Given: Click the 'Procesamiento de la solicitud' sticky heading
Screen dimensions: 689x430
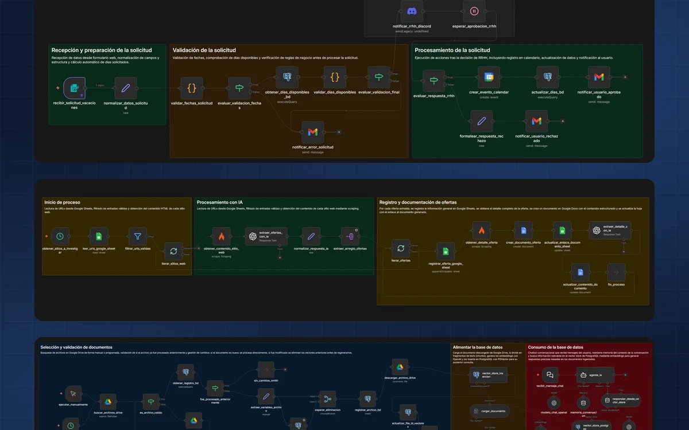Looking at the screenshot, I should pos(452,50).
